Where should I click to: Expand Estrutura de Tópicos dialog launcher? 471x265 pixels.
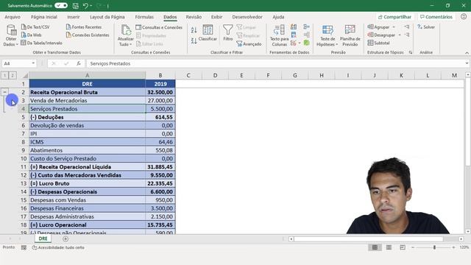(x=411, y=52)
